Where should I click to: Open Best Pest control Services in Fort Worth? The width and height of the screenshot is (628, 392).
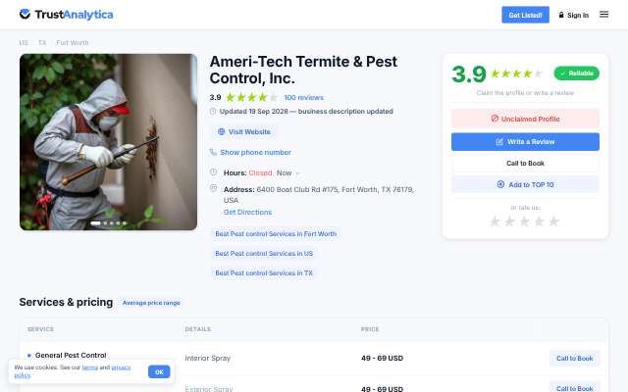point(276,233)
